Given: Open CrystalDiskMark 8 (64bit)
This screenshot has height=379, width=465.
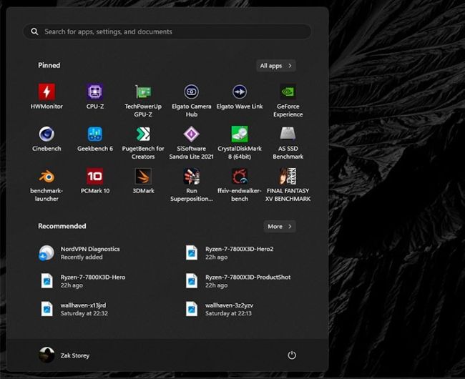Looking at the screenshot, I should pyautogui.click(x=240, y=143).
